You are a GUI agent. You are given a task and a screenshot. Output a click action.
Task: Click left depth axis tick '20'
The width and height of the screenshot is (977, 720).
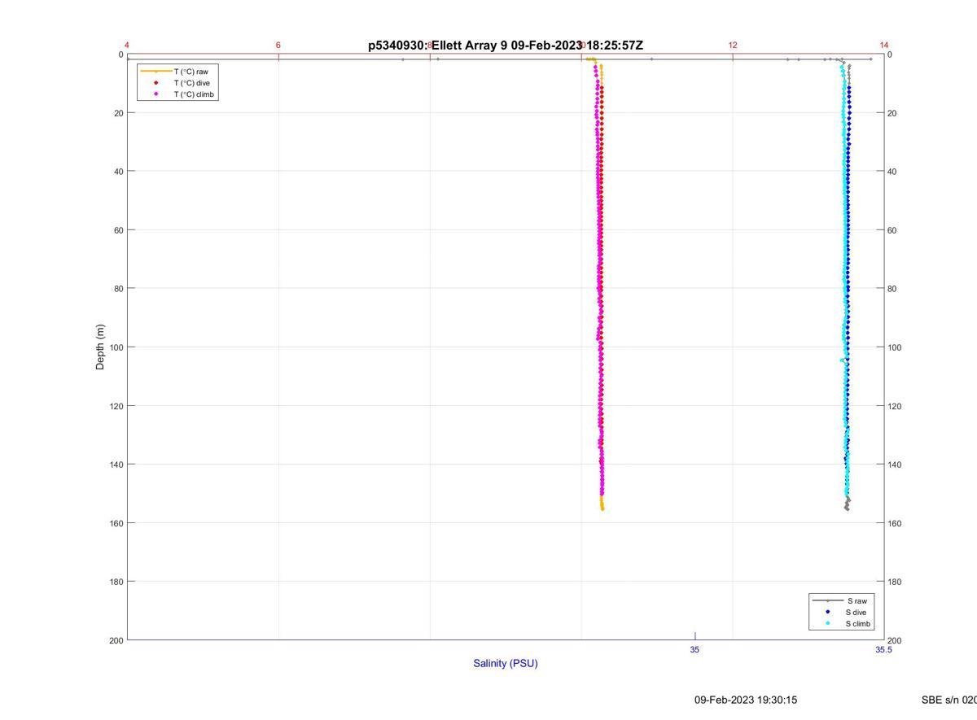[x=117, y=113]
